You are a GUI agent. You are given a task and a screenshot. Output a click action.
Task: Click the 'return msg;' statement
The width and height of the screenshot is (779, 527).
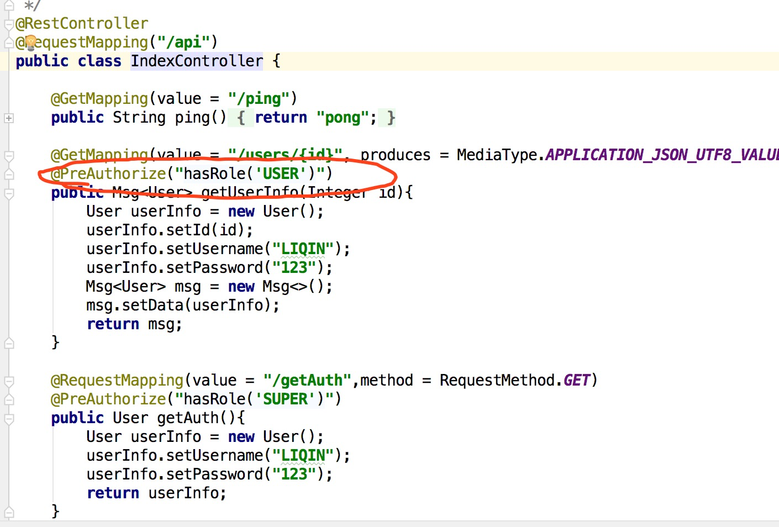point(134,324)
